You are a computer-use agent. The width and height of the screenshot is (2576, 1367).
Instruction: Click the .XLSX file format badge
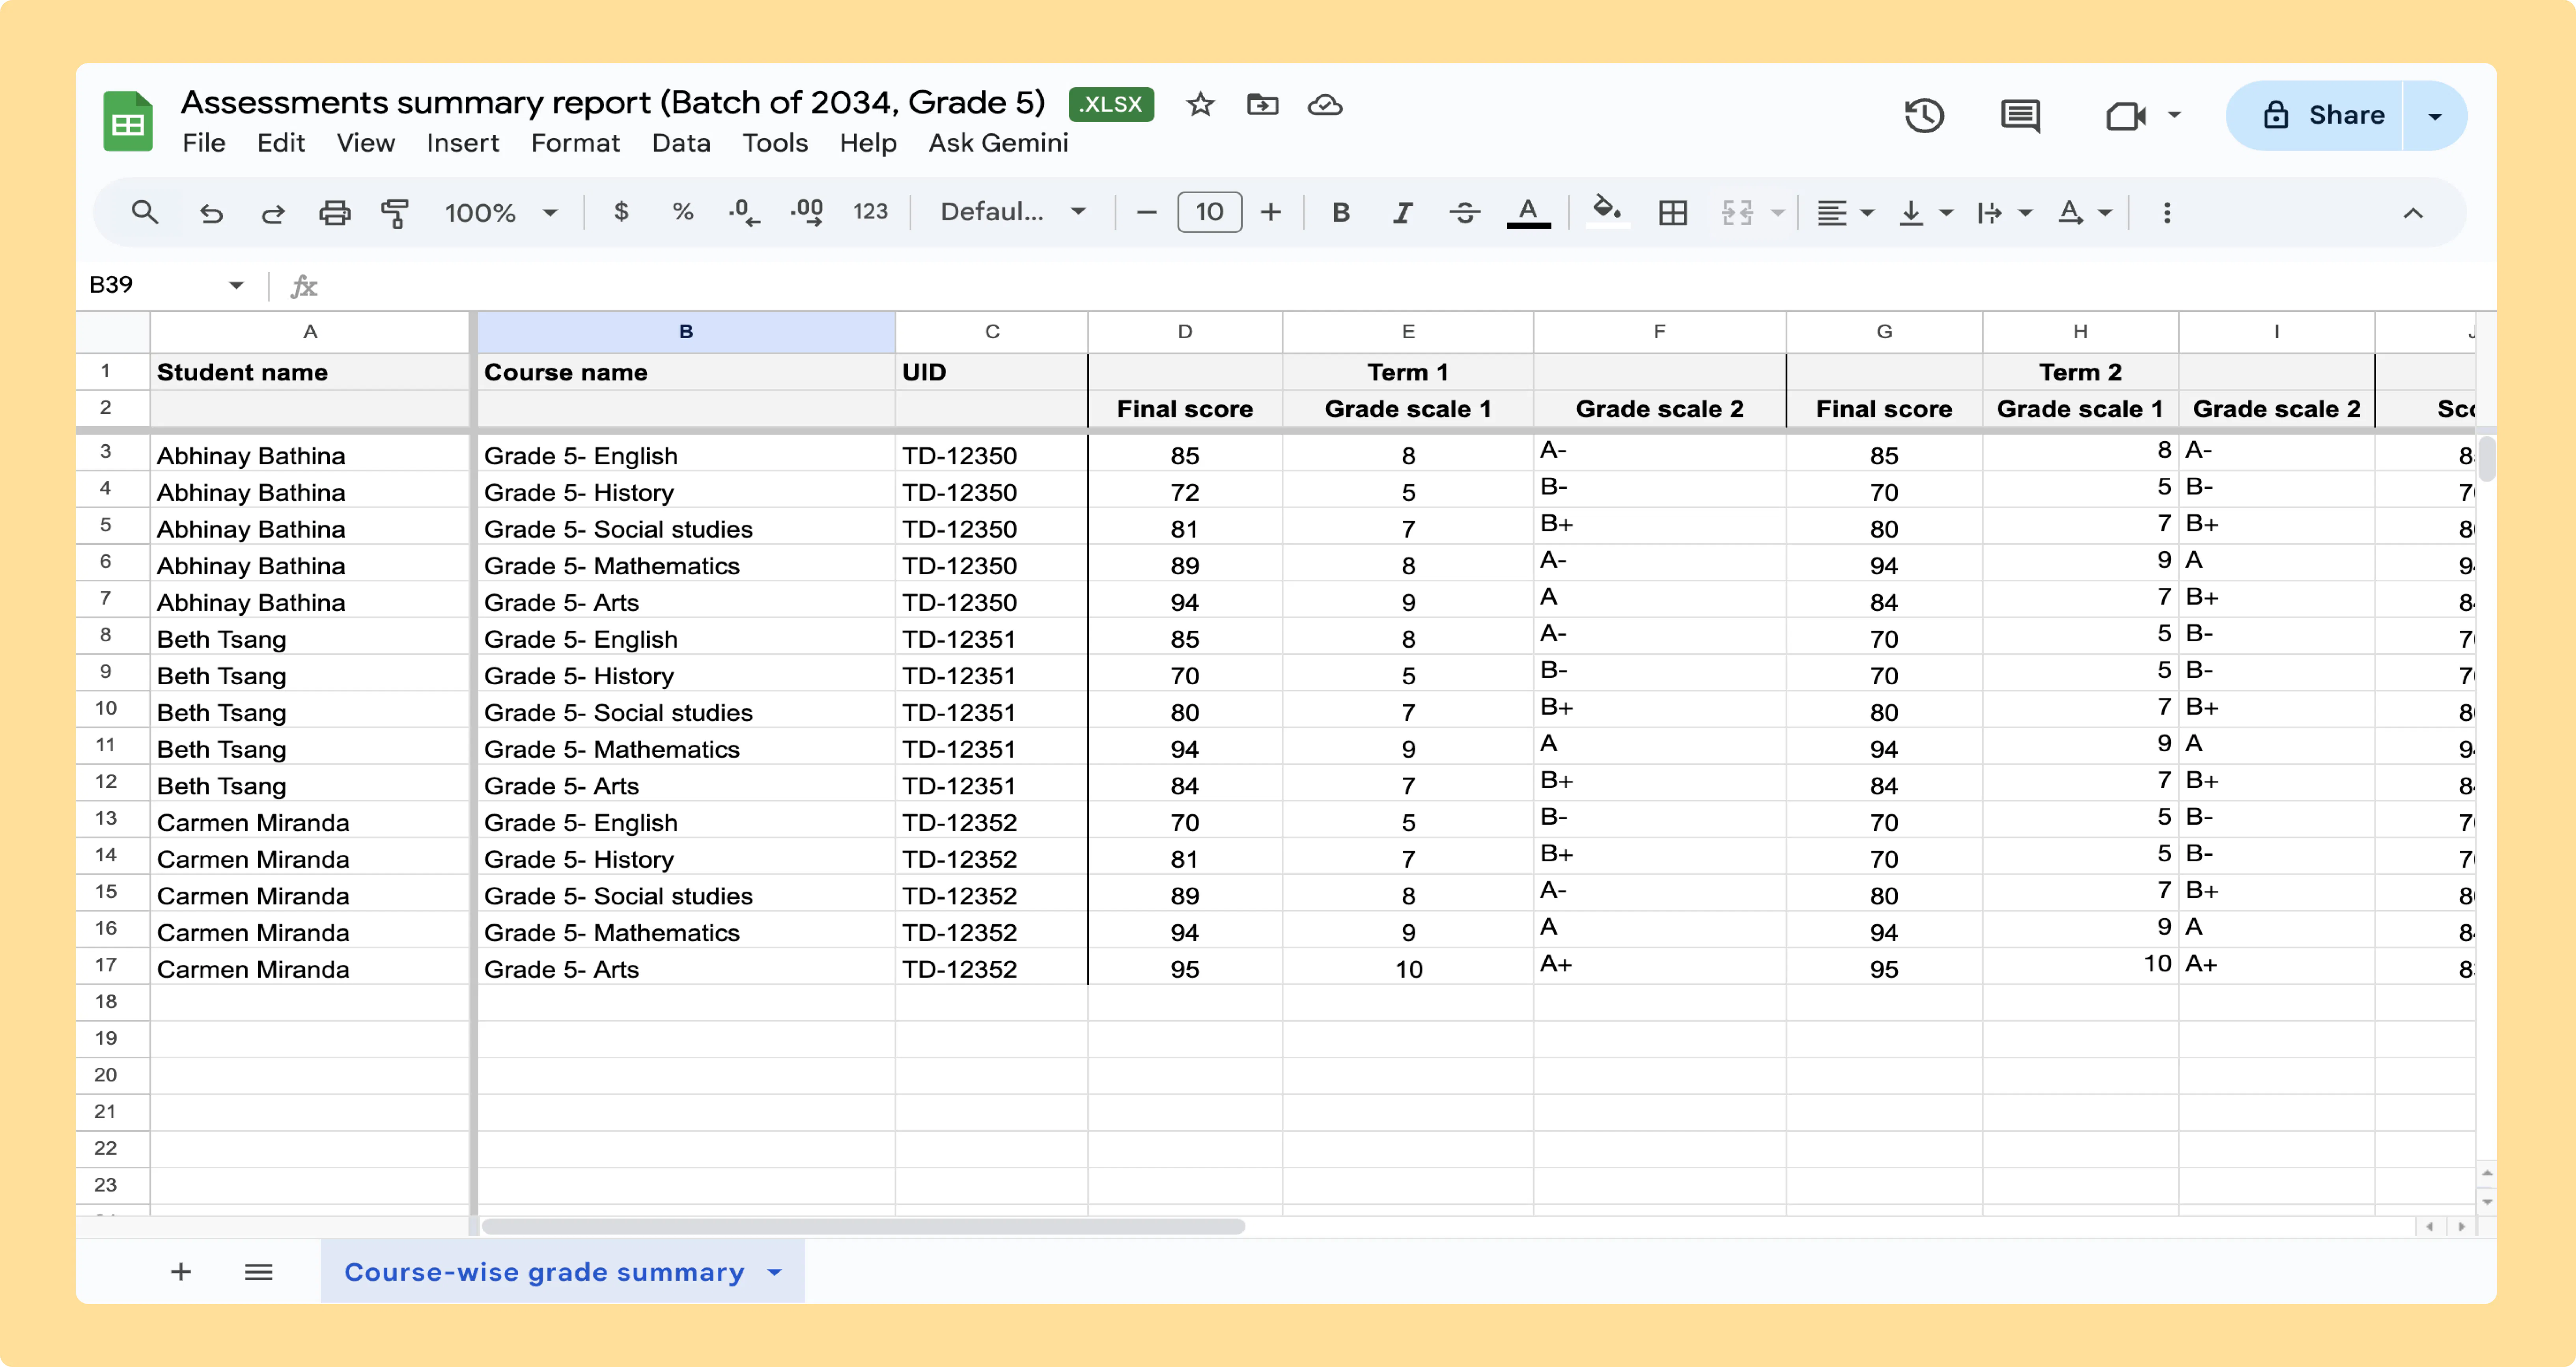pos(1111,104)
